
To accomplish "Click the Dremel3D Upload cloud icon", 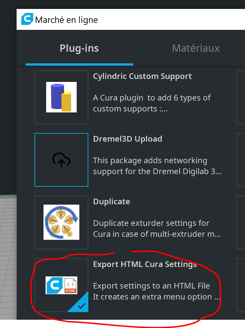I will [x=61, y=160].
